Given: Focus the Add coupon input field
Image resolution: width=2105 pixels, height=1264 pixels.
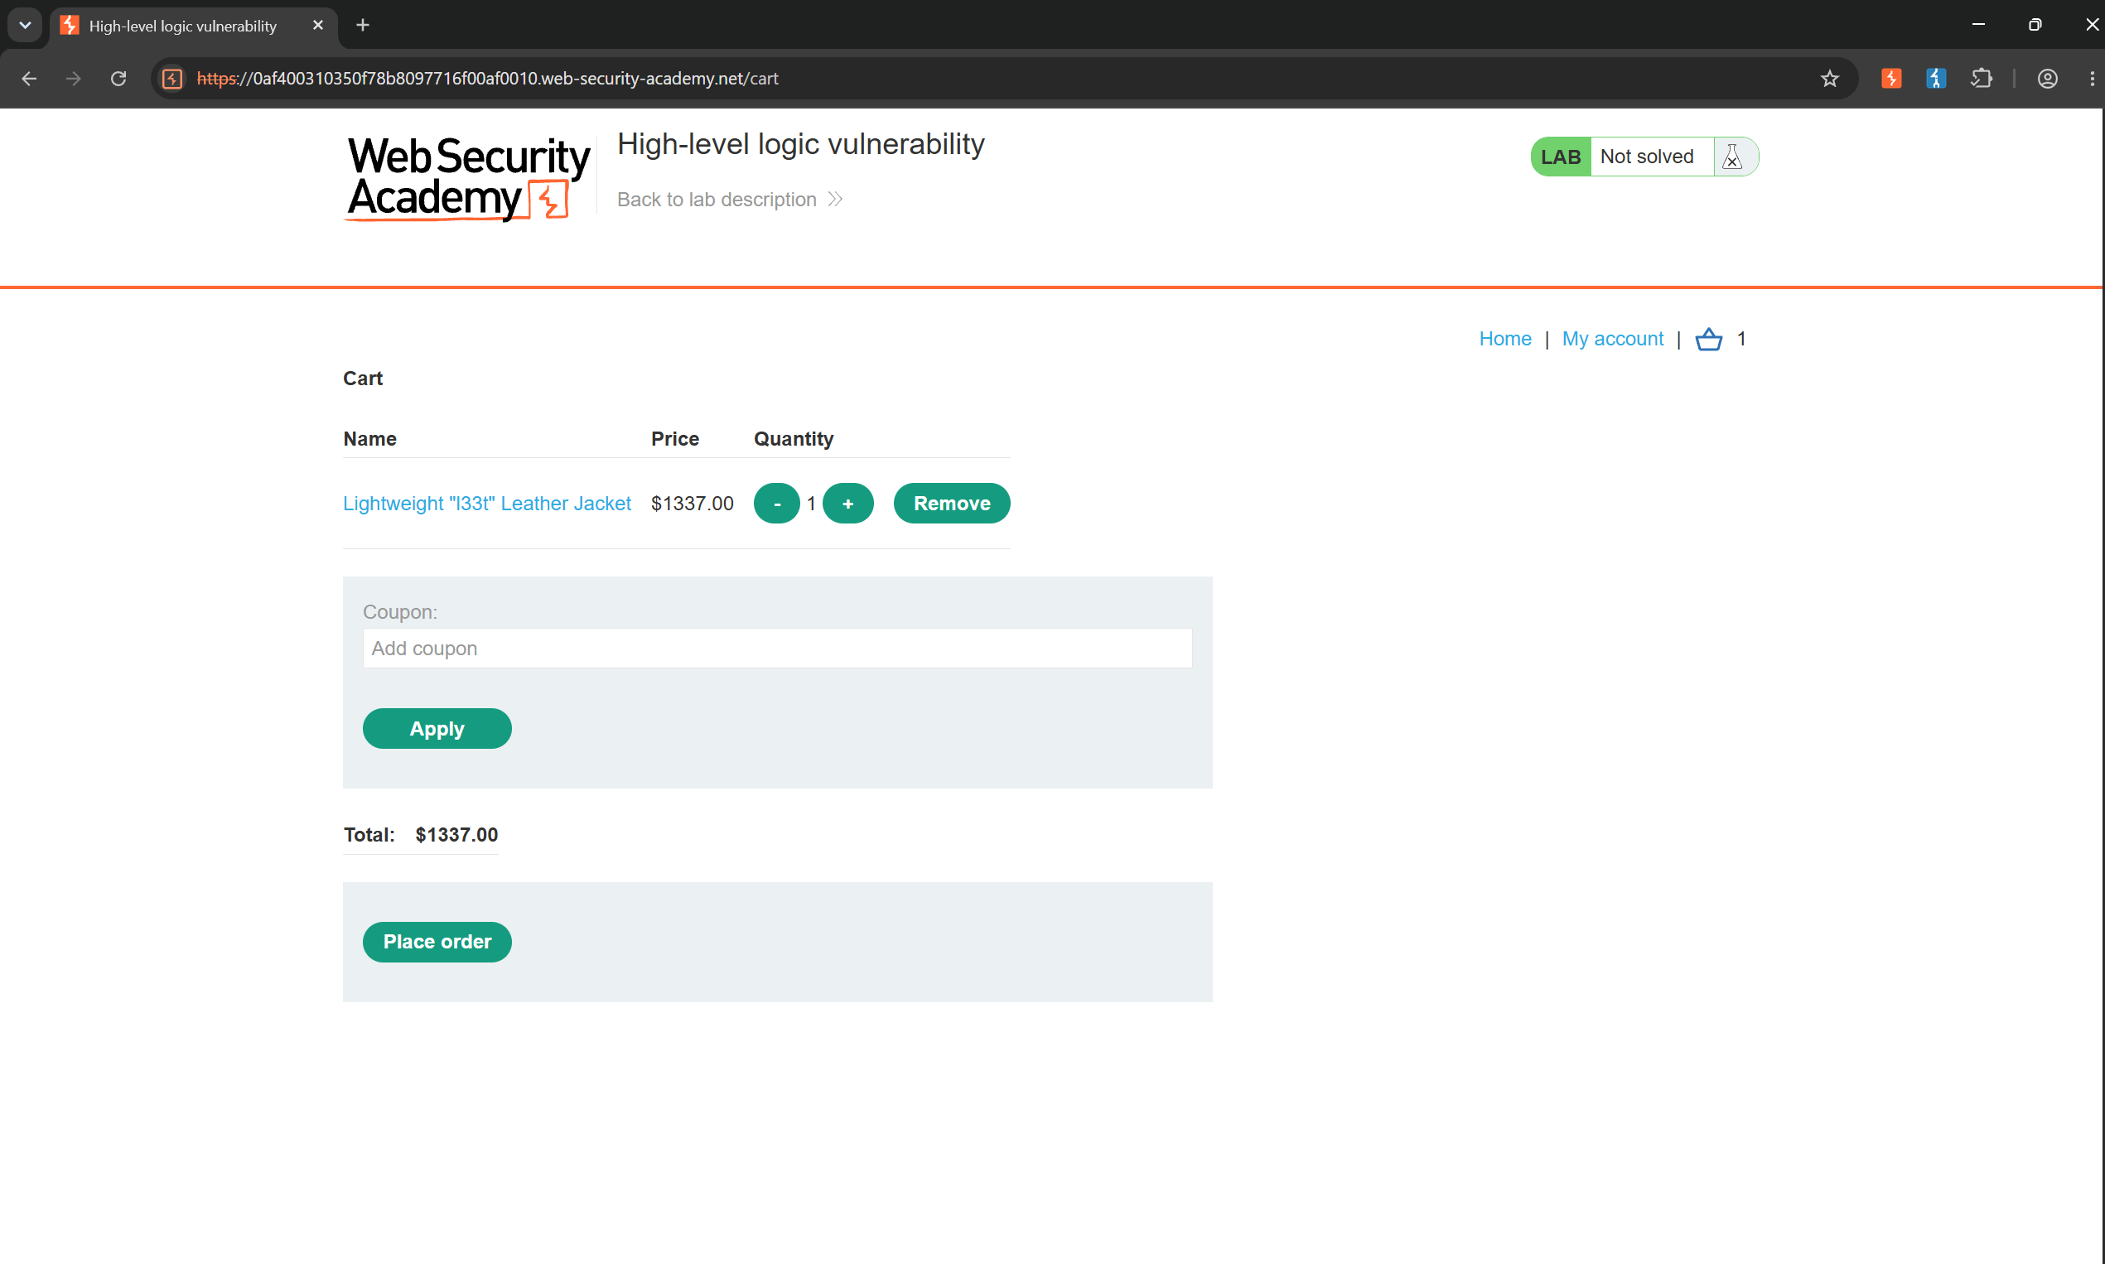Looking at the screenshot, I should (777, 649).
